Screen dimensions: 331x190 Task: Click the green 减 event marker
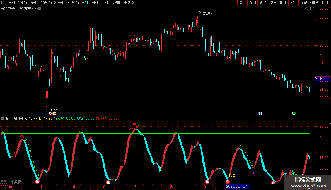pyautogui.click(x=294, y=113)
